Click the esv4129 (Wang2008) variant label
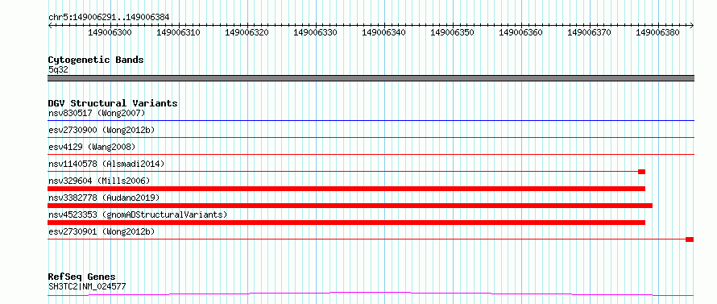 coord(92,147)
